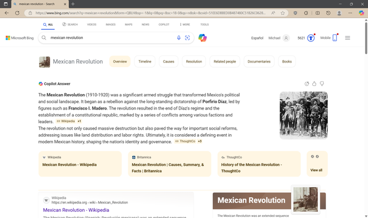Regenerate the Copilot answer
Screen dimensions: 368x218
pos(306,84)
